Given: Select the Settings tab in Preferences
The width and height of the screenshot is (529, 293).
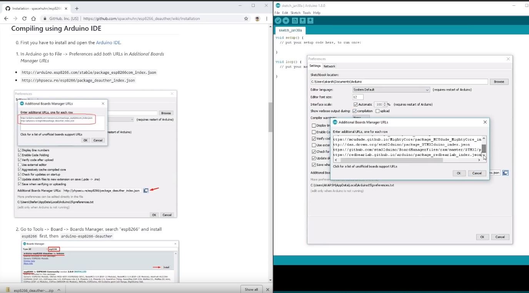Looking at the screenshot, I should point(315,66).
